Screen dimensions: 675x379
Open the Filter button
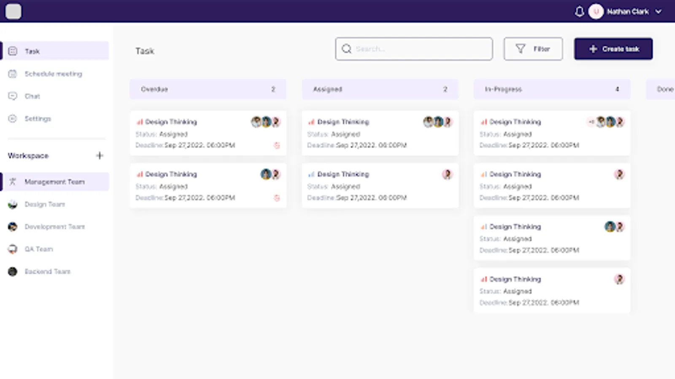[533, 49]
